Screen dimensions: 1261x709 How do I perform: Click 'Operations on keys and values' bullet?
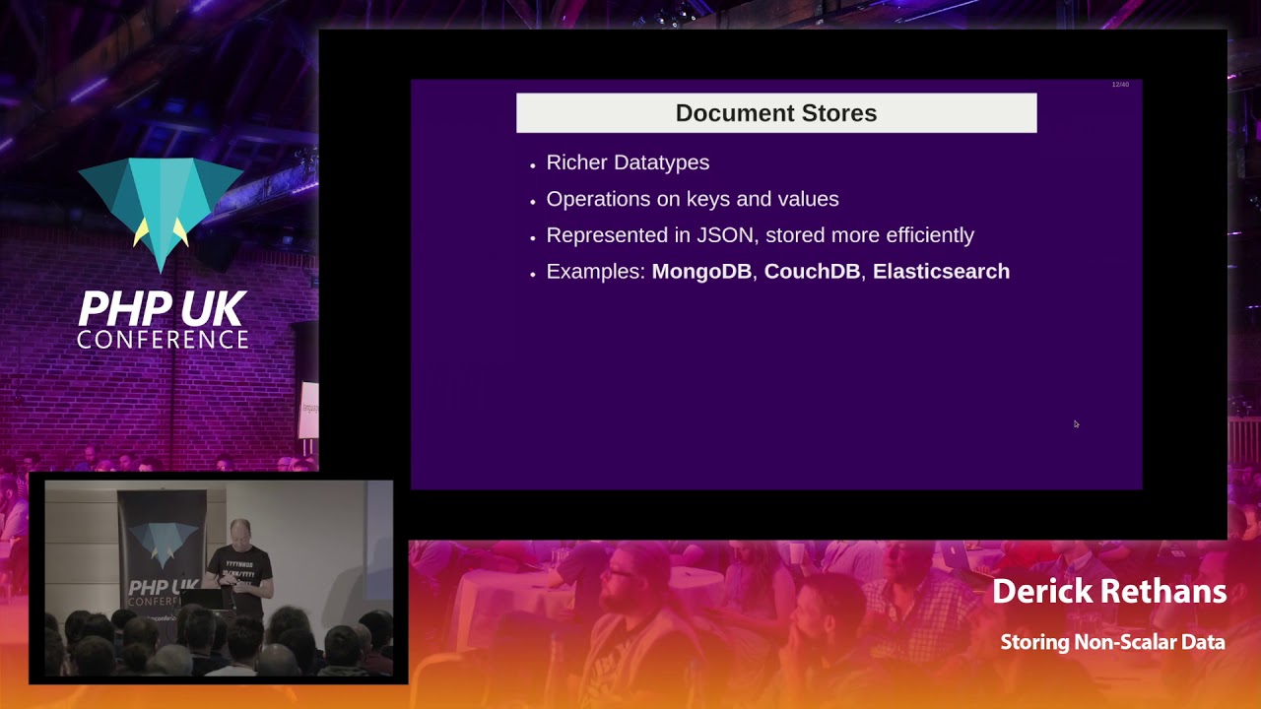tap(693, 199)
